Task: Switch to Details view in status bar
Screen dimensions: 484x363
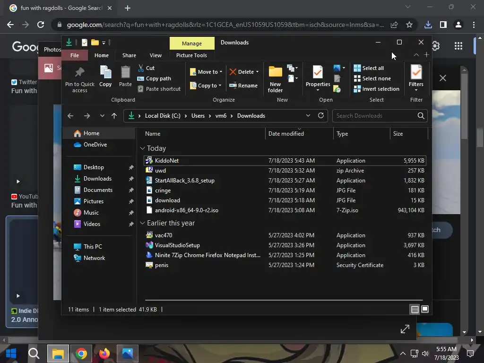Action: click(x=415, y=309)
